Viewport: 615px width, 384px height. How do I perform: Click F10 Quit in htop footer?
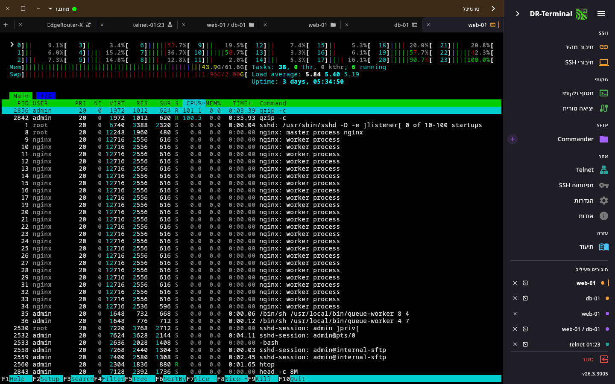click(292, 379)
